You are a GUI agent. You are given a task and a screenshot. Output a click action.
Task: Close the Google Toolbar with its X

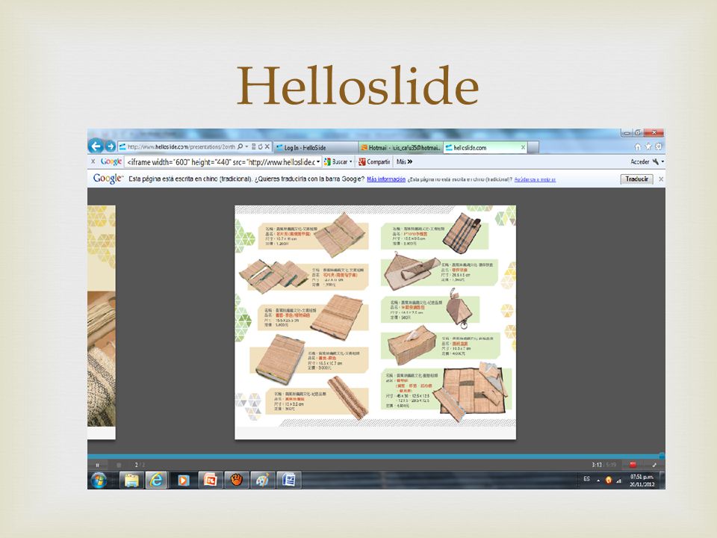(93, 161)
